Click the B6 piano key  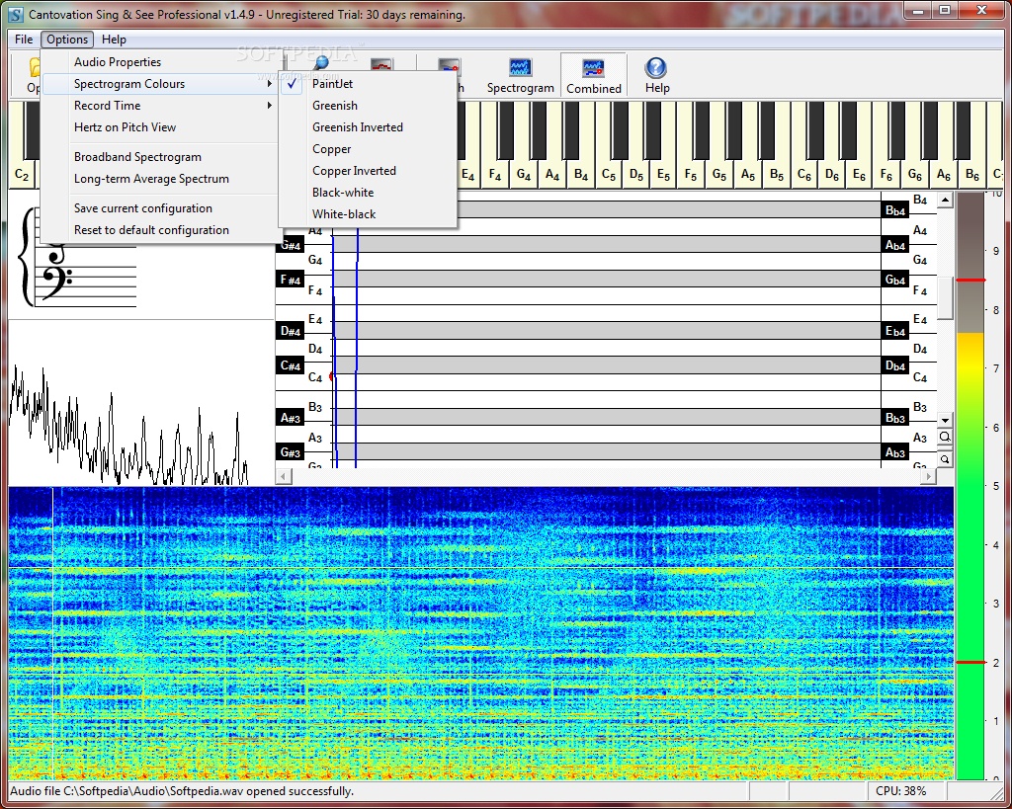(x=972, y=174)
